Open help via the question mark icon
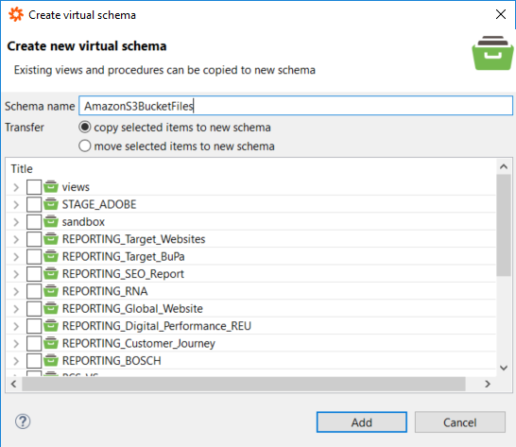This screenshot has height=447, width=516. [23, 421]
